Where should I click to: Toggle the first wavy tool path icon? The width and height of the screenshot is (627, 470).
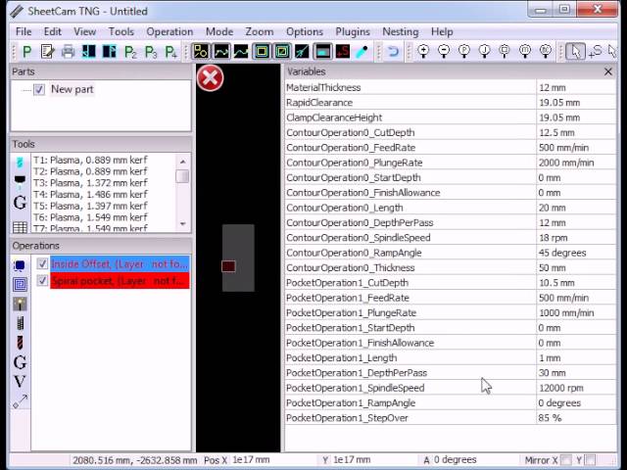[221, 52]
